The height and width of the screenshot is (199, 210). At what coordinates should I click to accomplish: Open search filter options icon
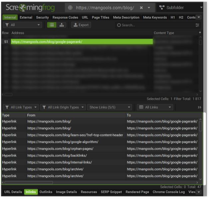[x=197, y=25]
